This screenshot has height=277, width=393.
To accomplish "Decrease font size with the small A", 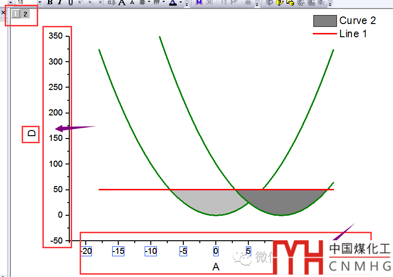I will pyautogui.click(x=132, y=2).
